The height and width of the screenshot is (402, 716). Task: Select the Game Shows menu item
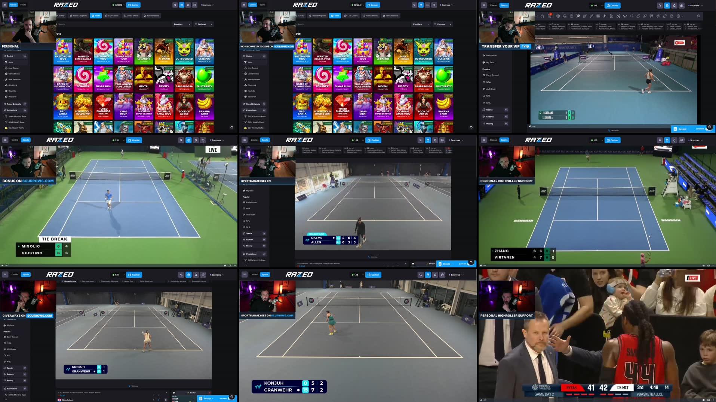(13, 73)
